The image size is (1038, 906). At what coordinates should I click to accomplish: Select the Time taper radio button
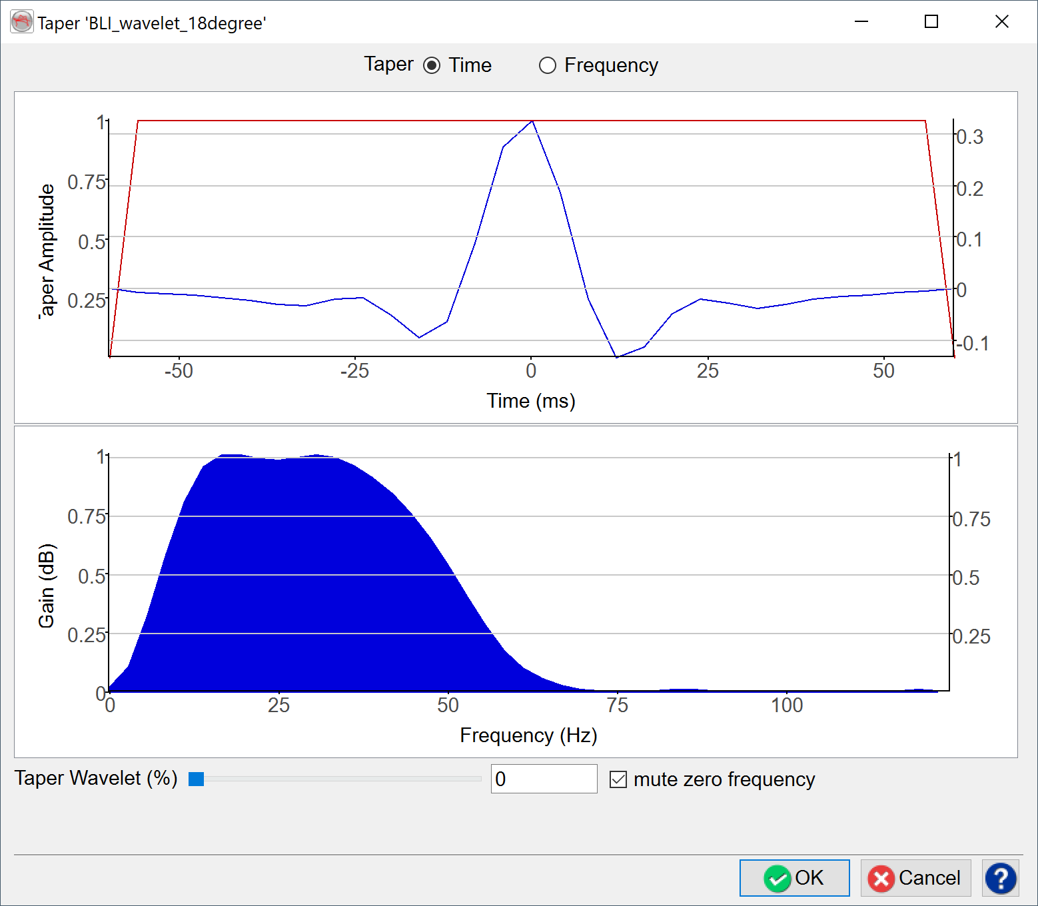point(432,65)
